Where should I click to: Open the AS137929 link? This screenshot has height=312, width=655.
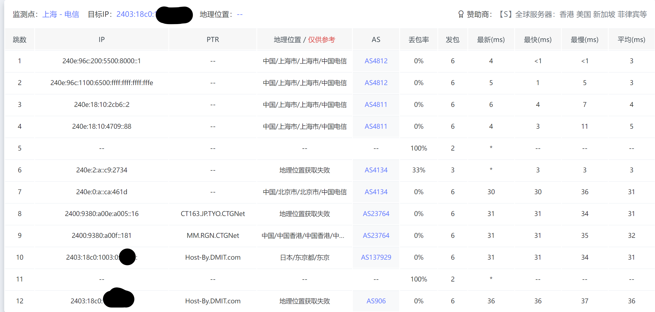[x=376, y=257]
